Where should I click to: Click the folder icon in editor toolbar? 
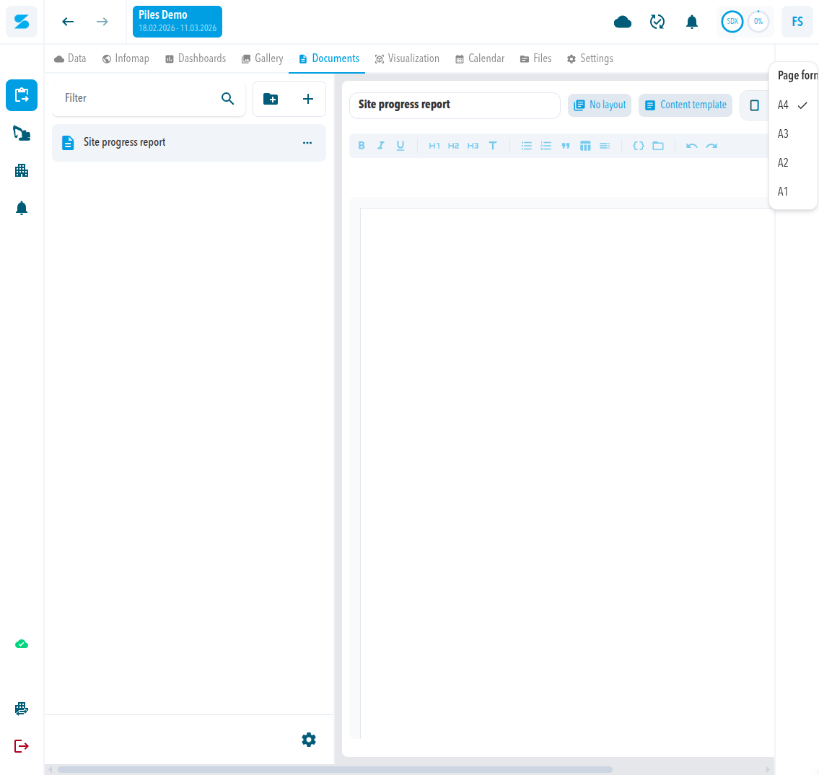(x=658, y=146)
